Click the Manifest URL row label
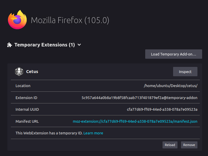Viewport: 208px width, 156px height. (27, 121)
